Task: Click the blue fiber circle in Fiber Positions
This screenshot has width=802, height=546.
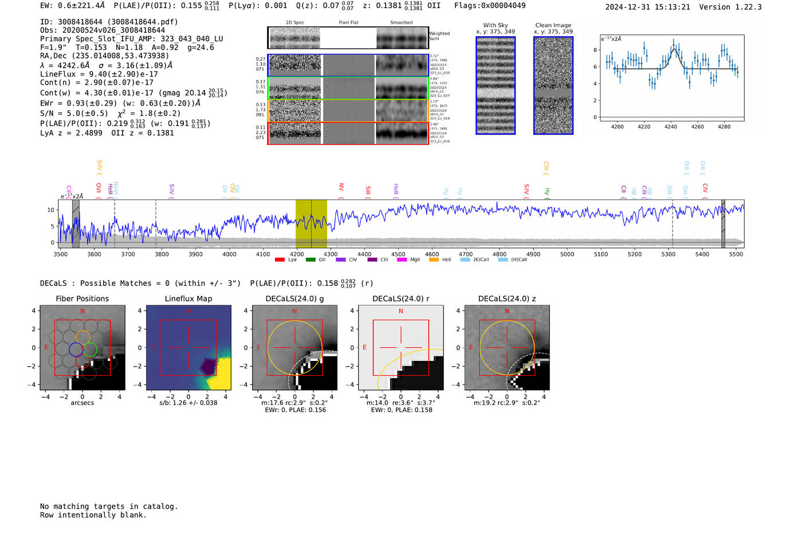Action: (76, 349)
